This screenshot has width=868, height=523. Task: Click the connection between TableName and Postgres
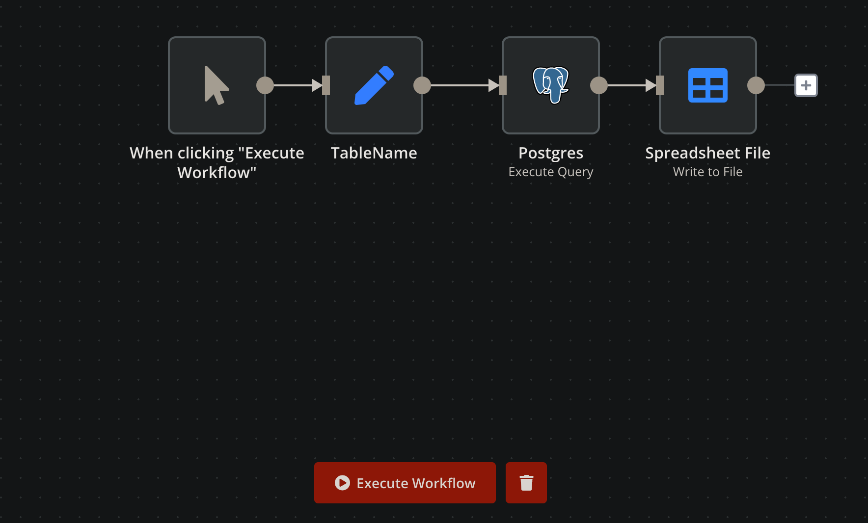tap(461, 85)
